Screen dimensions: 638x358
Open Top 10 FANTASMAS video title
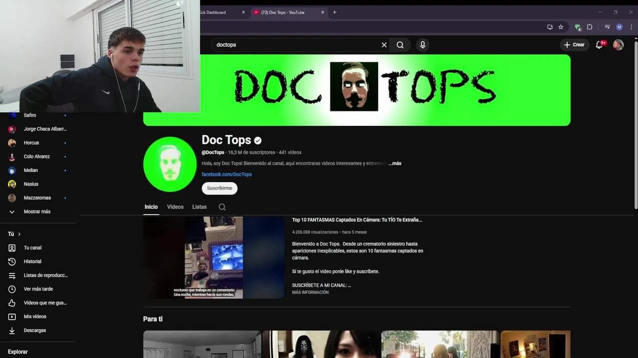(357, 220)
